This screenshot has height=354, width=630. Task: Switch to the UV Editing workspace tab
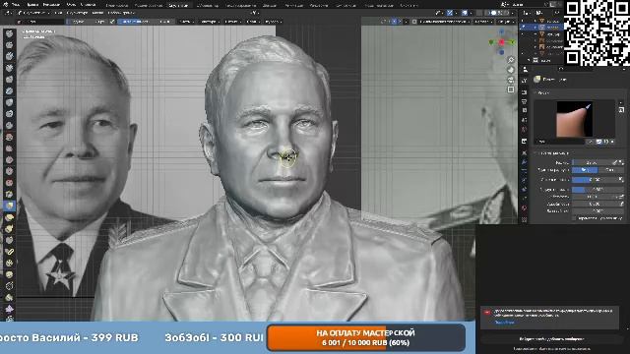(207, 4)
